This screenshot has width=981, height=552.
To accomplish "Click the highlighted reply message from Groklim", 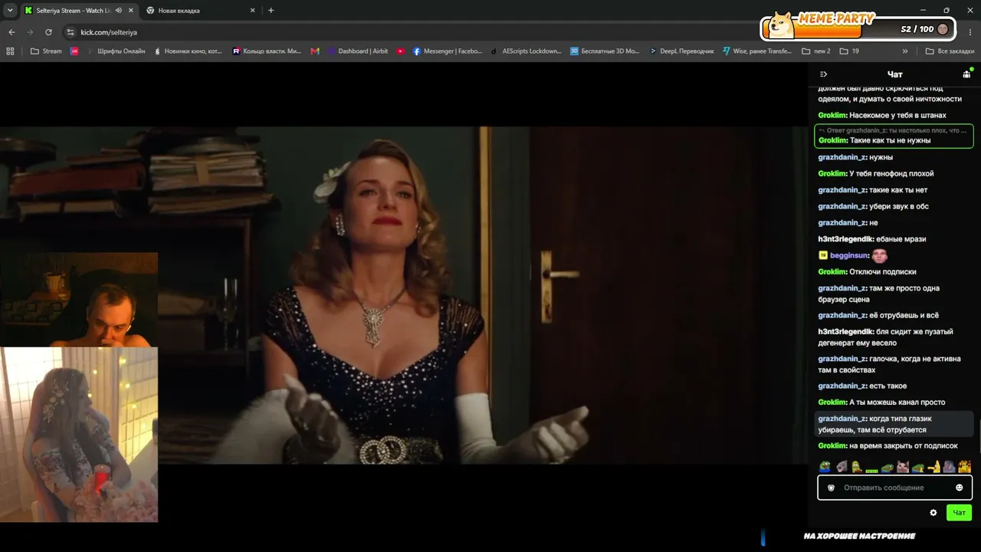I will pyautogui.click(x=894, y=136).
